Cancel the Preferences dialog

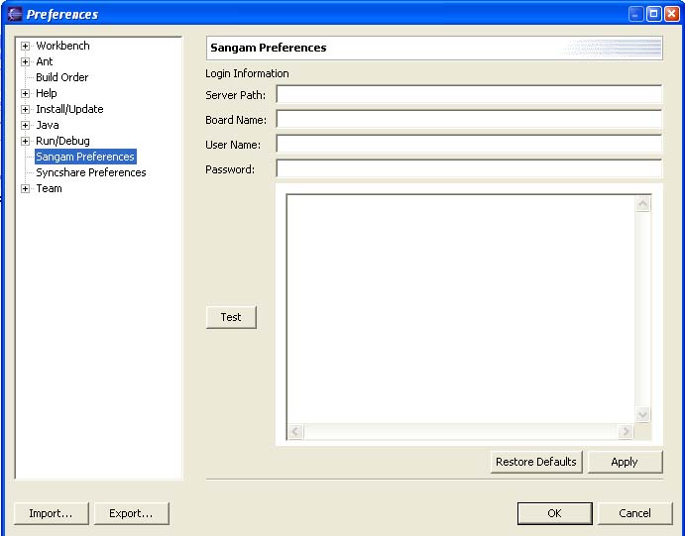tap(634, 513)
